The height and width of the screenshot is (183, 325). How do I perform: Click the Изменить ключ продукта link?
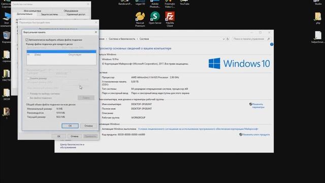tap(256, 135)
